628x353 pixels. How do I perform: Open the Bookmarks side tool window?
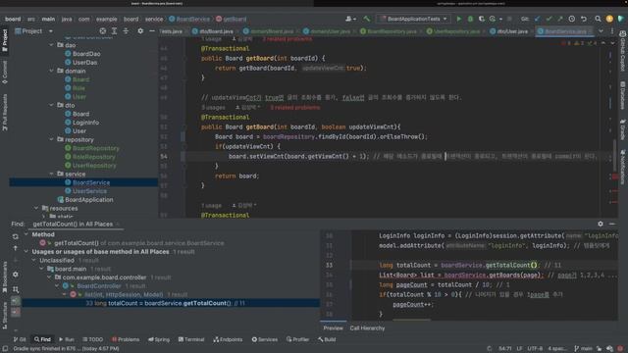point(5,277)
